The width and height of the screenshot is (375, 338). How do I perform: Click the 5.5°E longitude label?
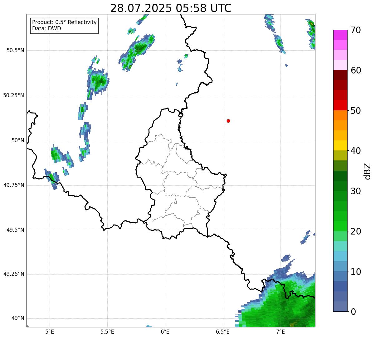tap(107, 331)
